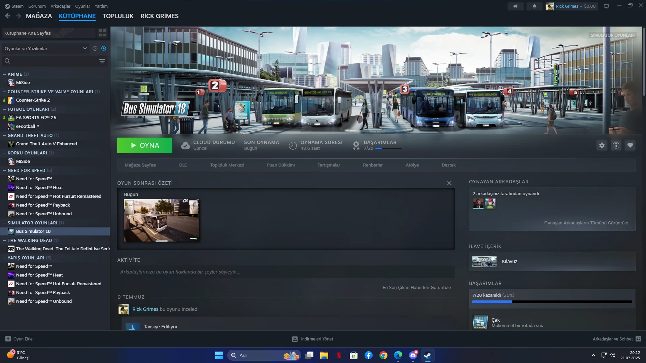Viewport: 646px width, 363px height.
Task: Open the notifications bell
Action: click(534, 6)
